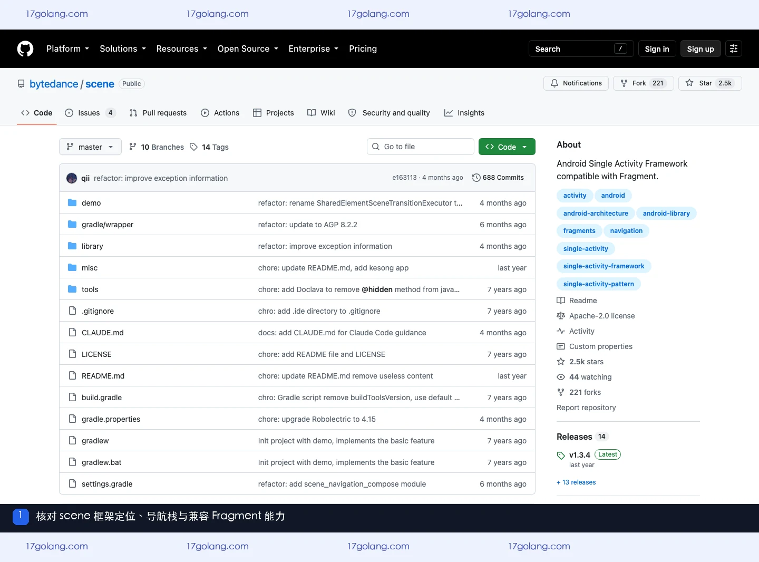Open settings.gradle file name

tap(107, 484)
